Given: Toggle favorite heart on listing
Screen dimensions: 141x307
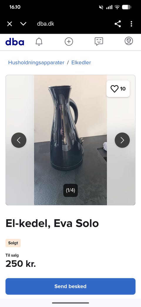Looking at the screenshot, I should (x=118, y=89).
